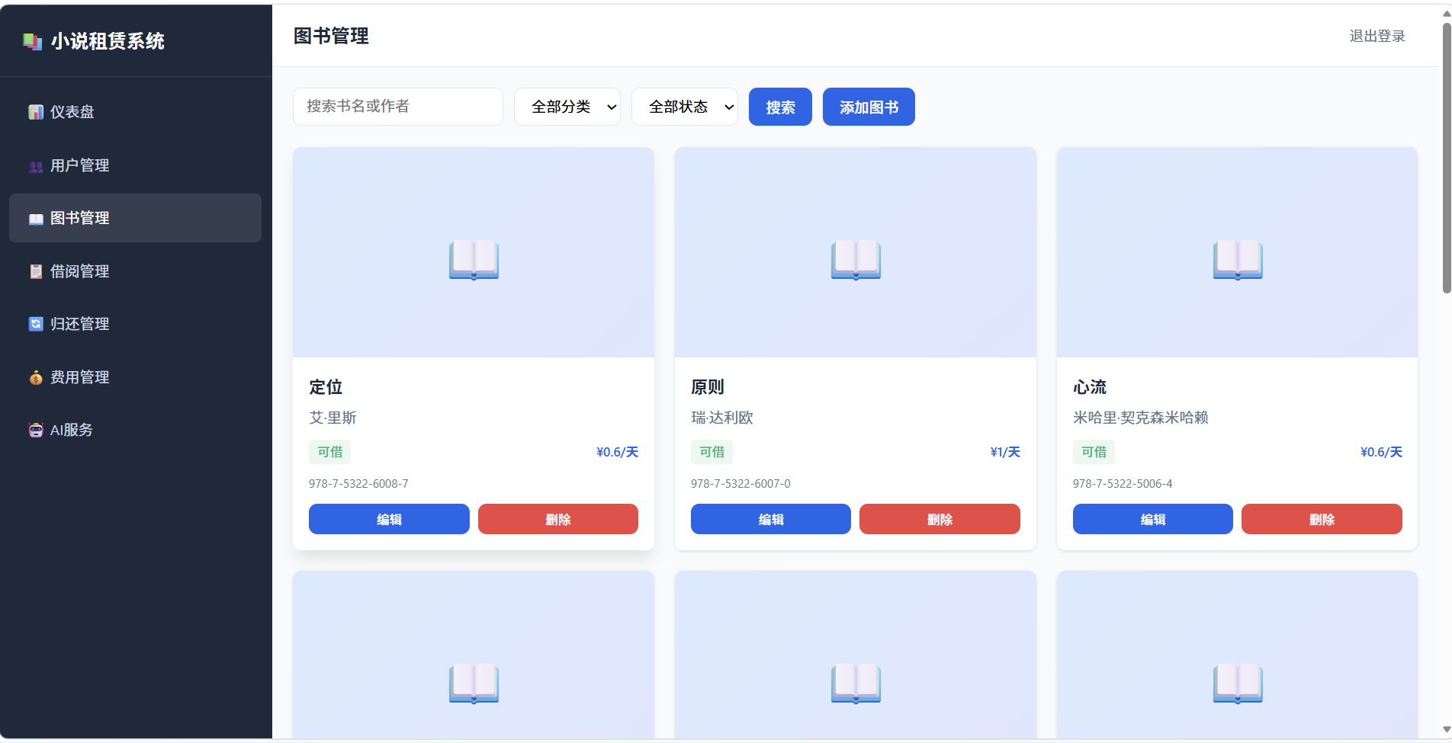Click the 可借 status badge on 原则
This screenshot has width=1452, height=743.
click(712, 452)
